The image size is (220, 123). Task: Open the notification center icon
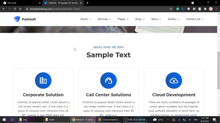click(x=214, y=120)
